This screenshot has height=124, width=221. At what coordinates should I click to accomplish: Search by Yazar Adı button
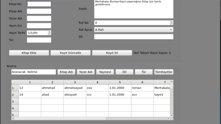pyautogui.click(x=86, y=72)
